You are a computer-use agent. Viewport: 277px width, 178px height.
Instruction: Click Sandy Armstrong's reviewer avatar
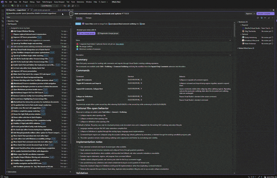(x=243, y=37)
